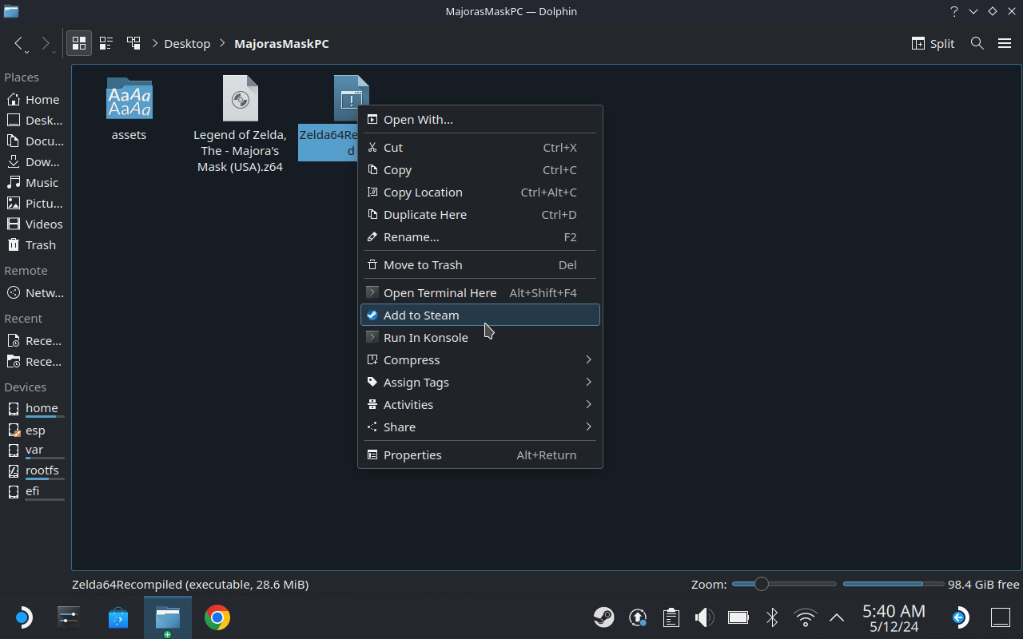Screen dimensions: 1023x639
Task: Choose Open Terminal Here from context menu
Action: (x=480, y=293)
